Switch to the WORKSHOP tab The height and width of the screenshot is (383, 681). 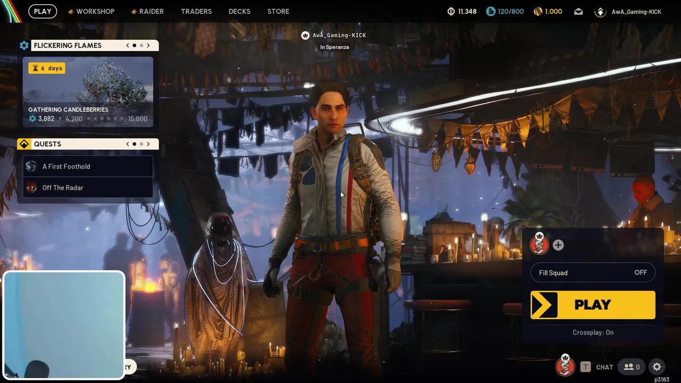coord(95,11)
